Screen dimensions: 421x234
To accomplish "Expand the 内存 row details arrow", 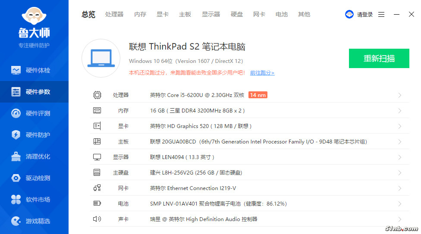I will 400,111.
